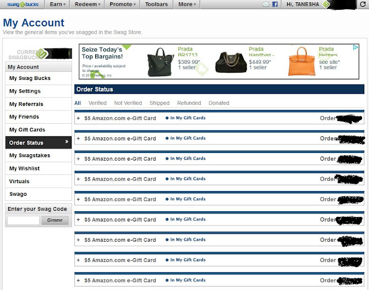
Task: Click the Hi, TANESHA greeting
Action: point(303,4)
